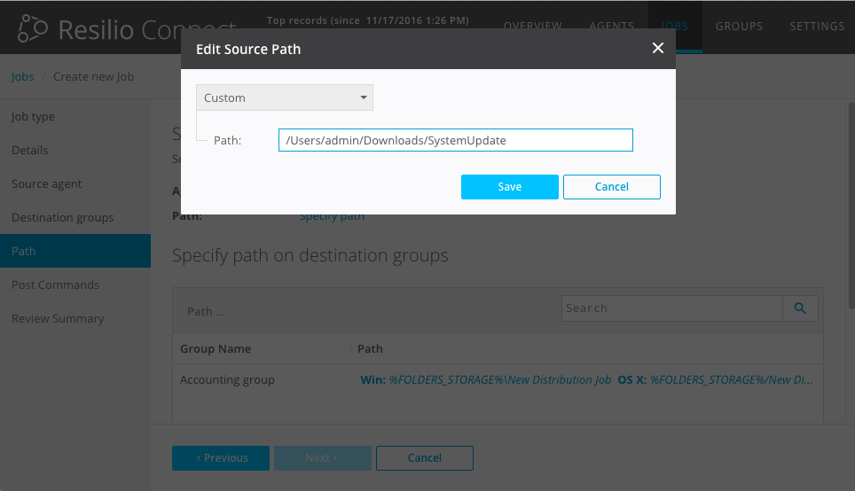This screenshot has width=855, height=491.
Task: Click the magnifier search icon button
Action: [x=800, y=308]
